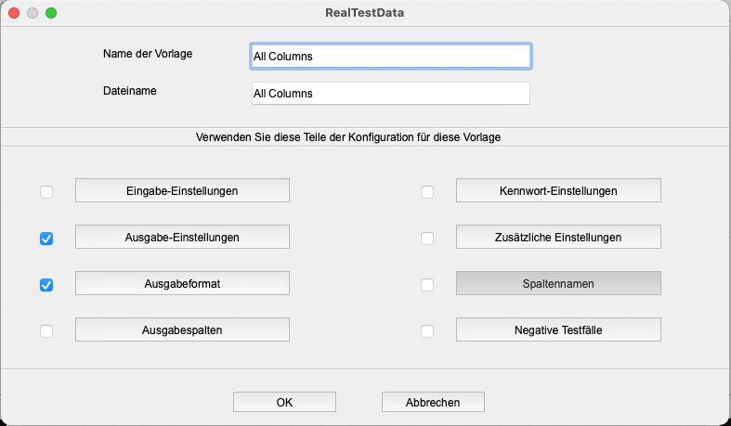The width and height of the screenshot is (731, 426).
Task: Open the Ausgabeformat settings button
Action: tap(182, 283)
